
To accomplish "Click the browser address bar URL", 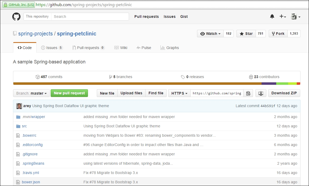I will [84, 5].
